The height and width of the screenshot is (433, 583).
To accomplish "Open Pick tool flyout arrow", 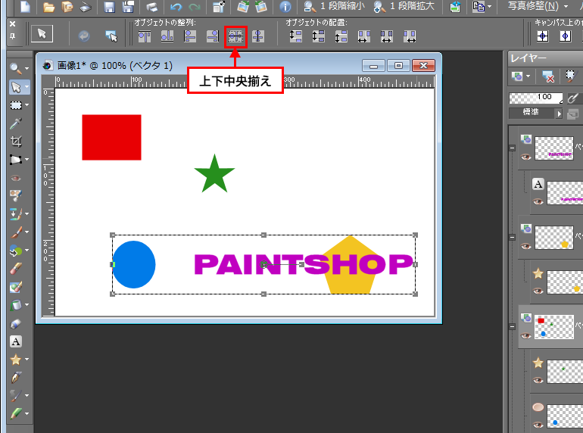I will point(26,87).
